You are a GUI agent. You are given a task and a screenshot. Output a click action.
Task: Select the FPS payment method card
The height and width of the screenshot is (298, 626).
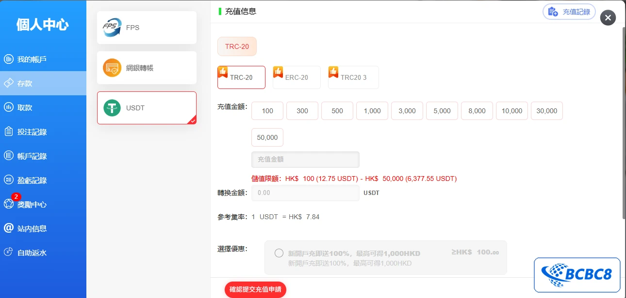click(x=147, y=28)
